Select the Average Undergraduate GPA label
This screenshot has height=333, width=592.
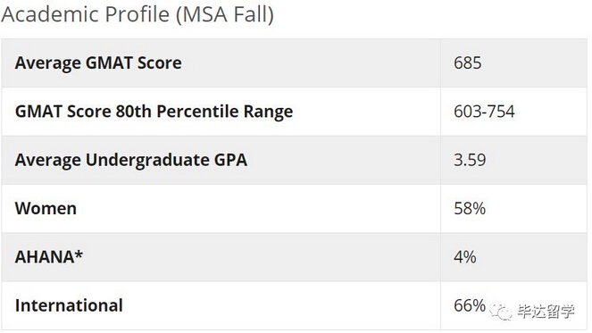pyautogui.click(x=131, y=160)
